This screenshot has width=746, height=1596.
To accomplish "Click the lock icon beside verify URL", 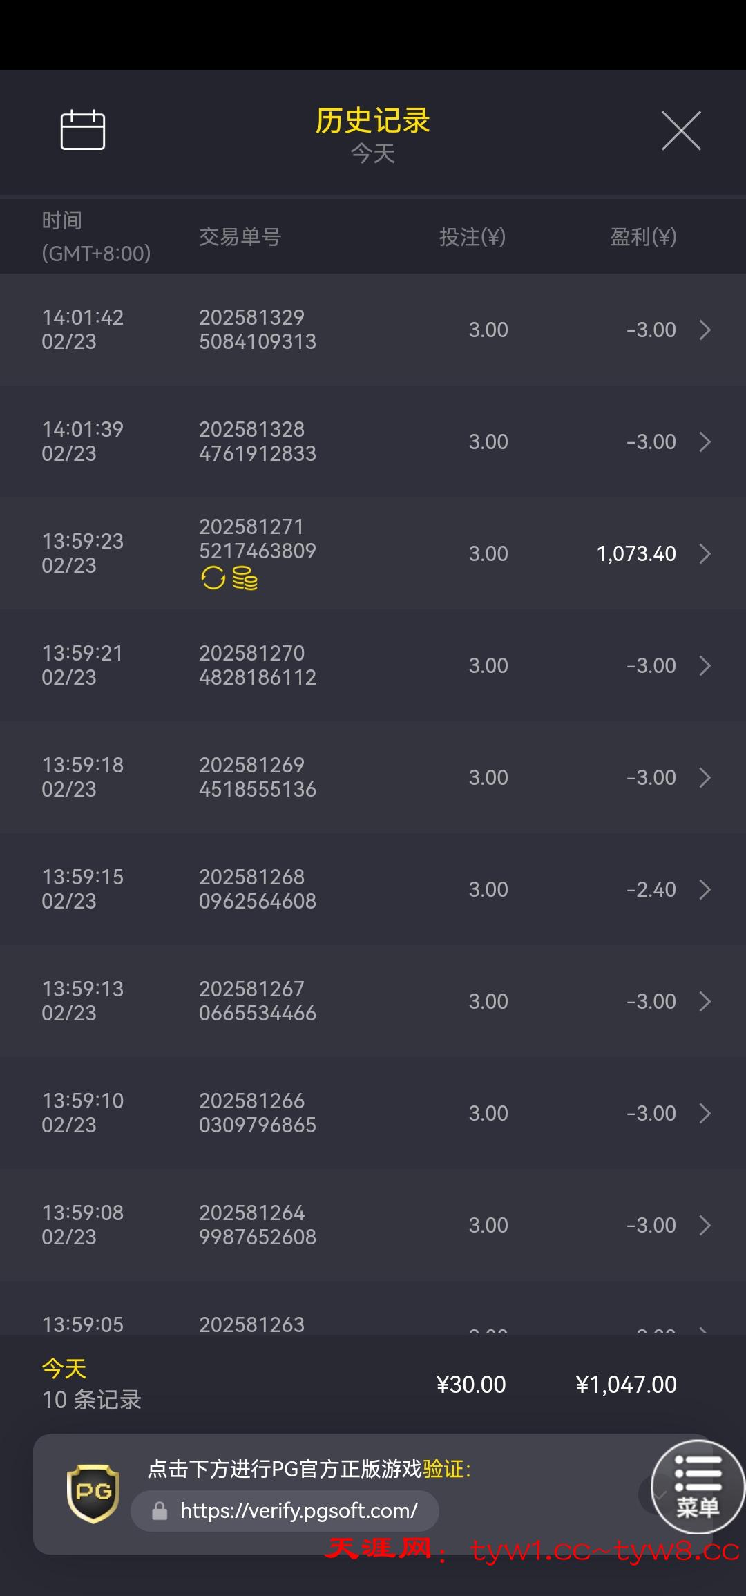I will [x=160, y=1511].
